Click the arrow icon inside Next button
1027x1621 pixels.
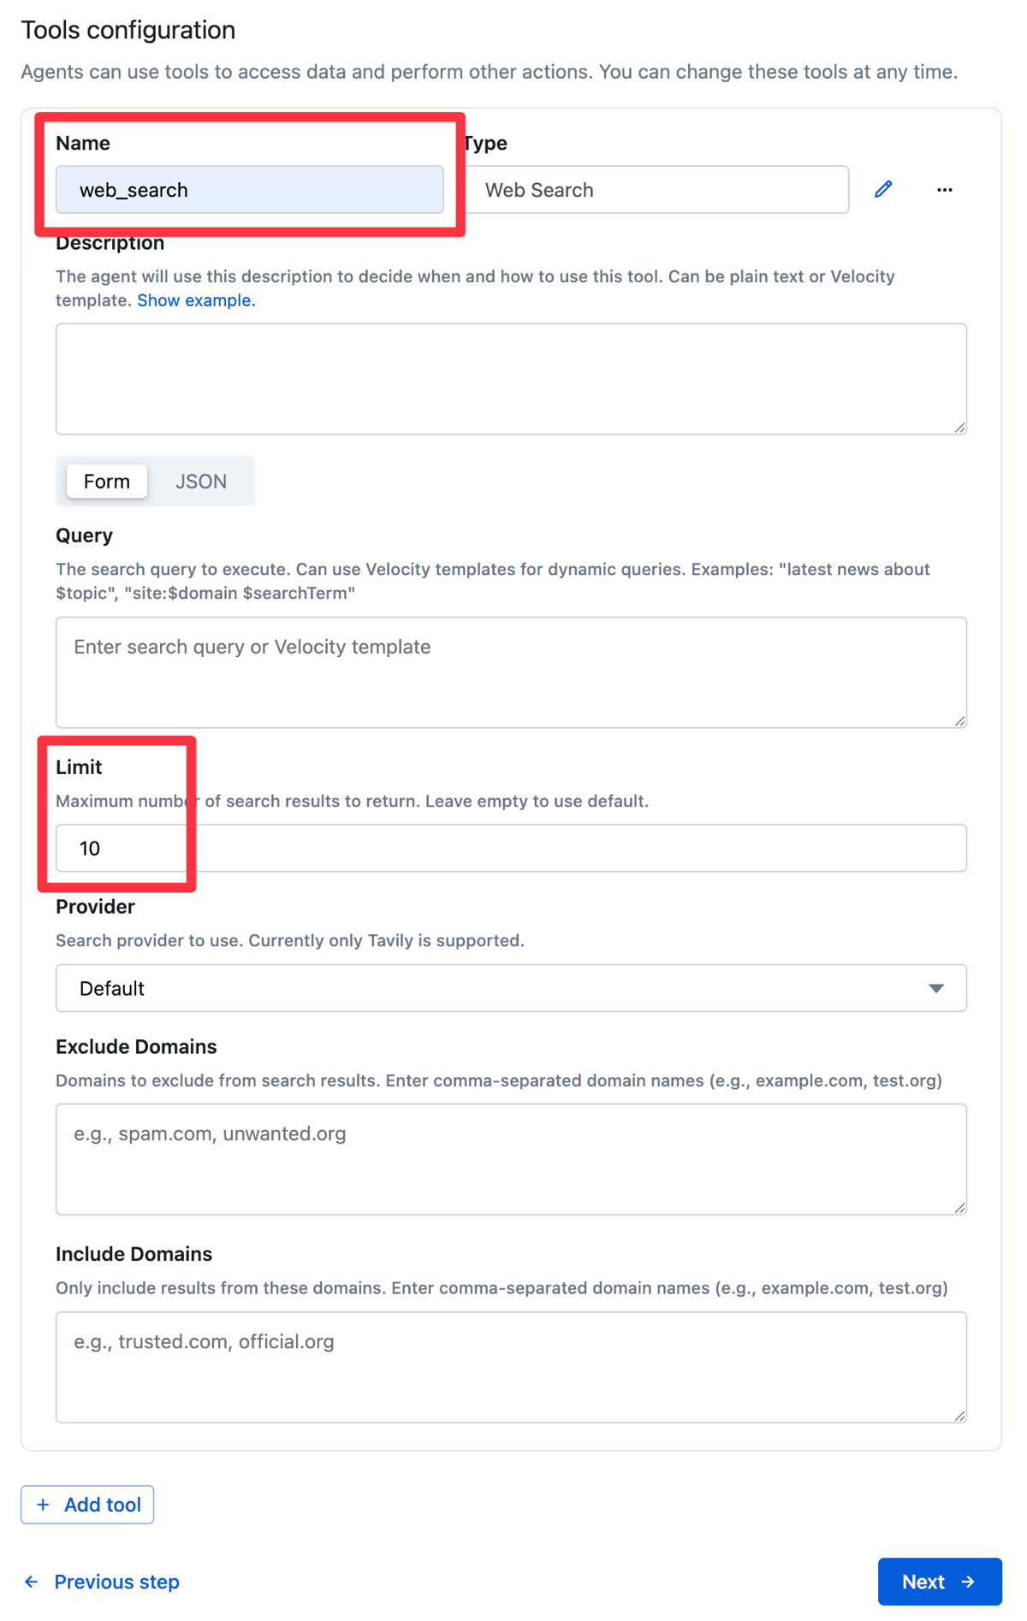[968, 1582]
